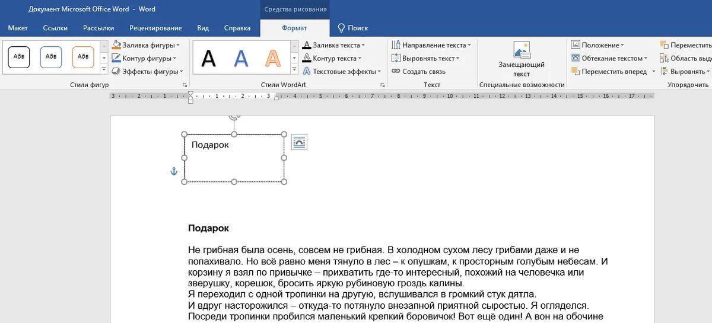Click the Направление текста icon
712x323 pixels.
tap(396, 45)
